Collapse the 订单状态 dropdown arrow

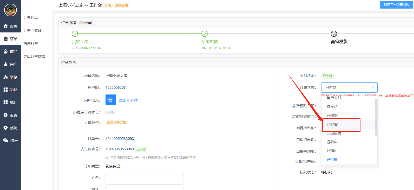point(373,87)
